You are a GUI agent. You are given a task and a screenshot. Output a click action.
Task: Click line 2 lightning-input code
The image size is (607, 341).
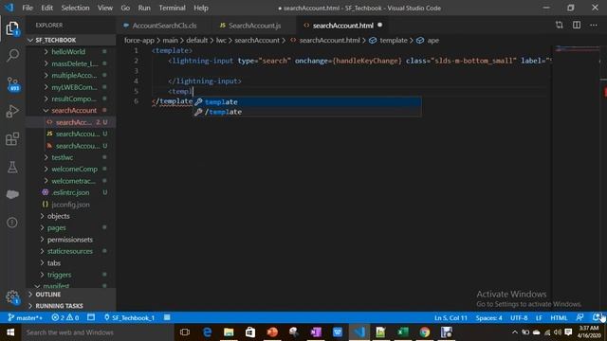click(x=359, y=61)
